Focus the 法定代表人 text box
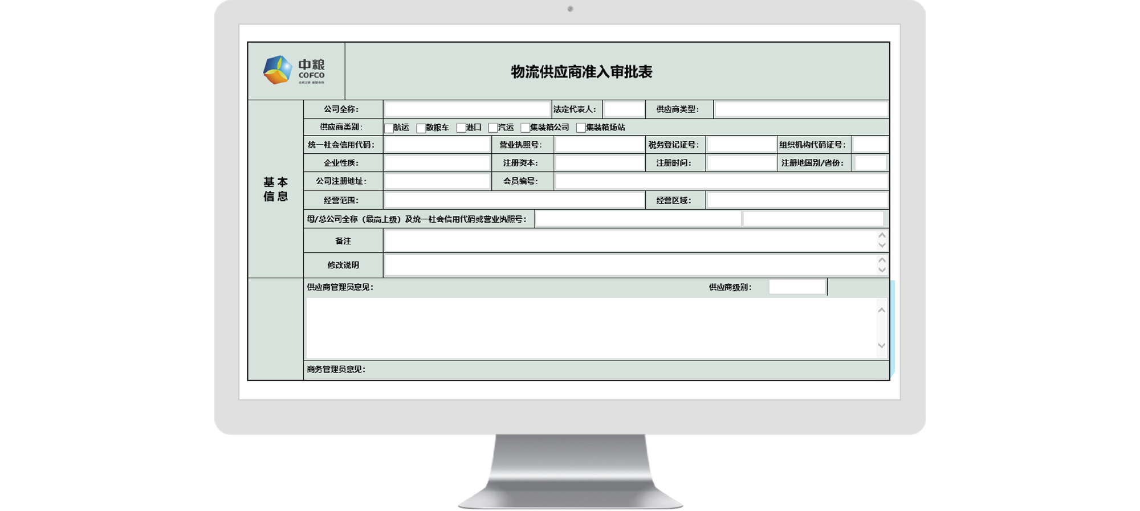1140x511 pixels. pos(624,109)
